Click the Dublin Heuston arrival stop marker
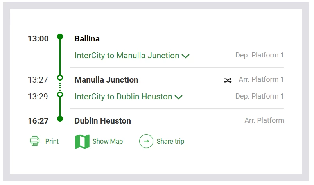Viewport: 314px width, 185px height. click(x=60, y=119)
